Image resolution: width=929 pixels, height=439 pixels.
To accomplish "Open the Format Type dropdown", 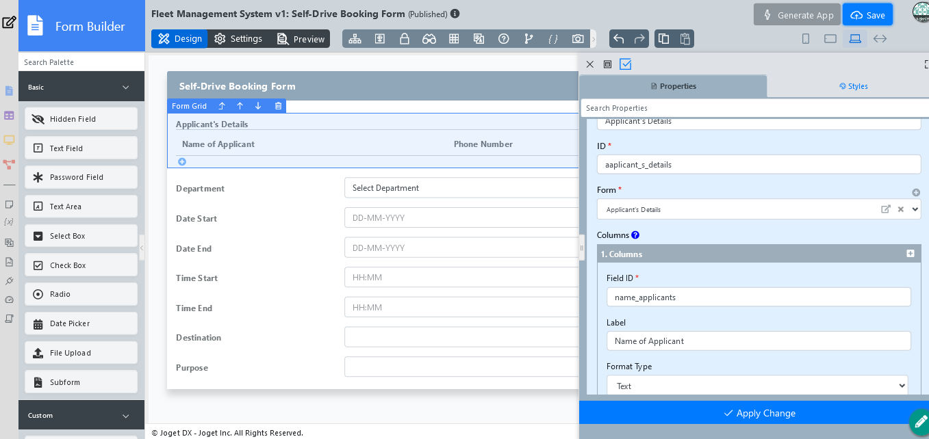I will 756,386.
